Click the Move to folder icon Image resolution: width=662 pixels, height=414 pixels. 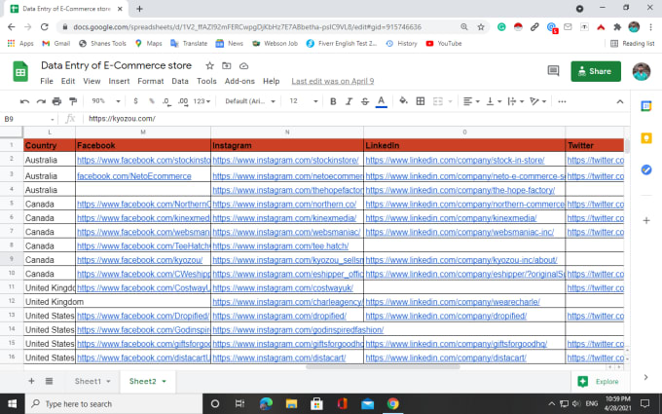[227, 66]
